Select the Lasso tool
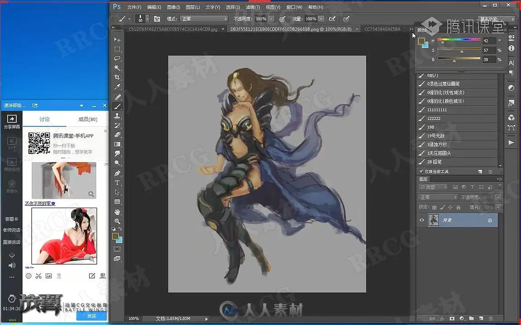Screen dimensions: 521x325 117,58
